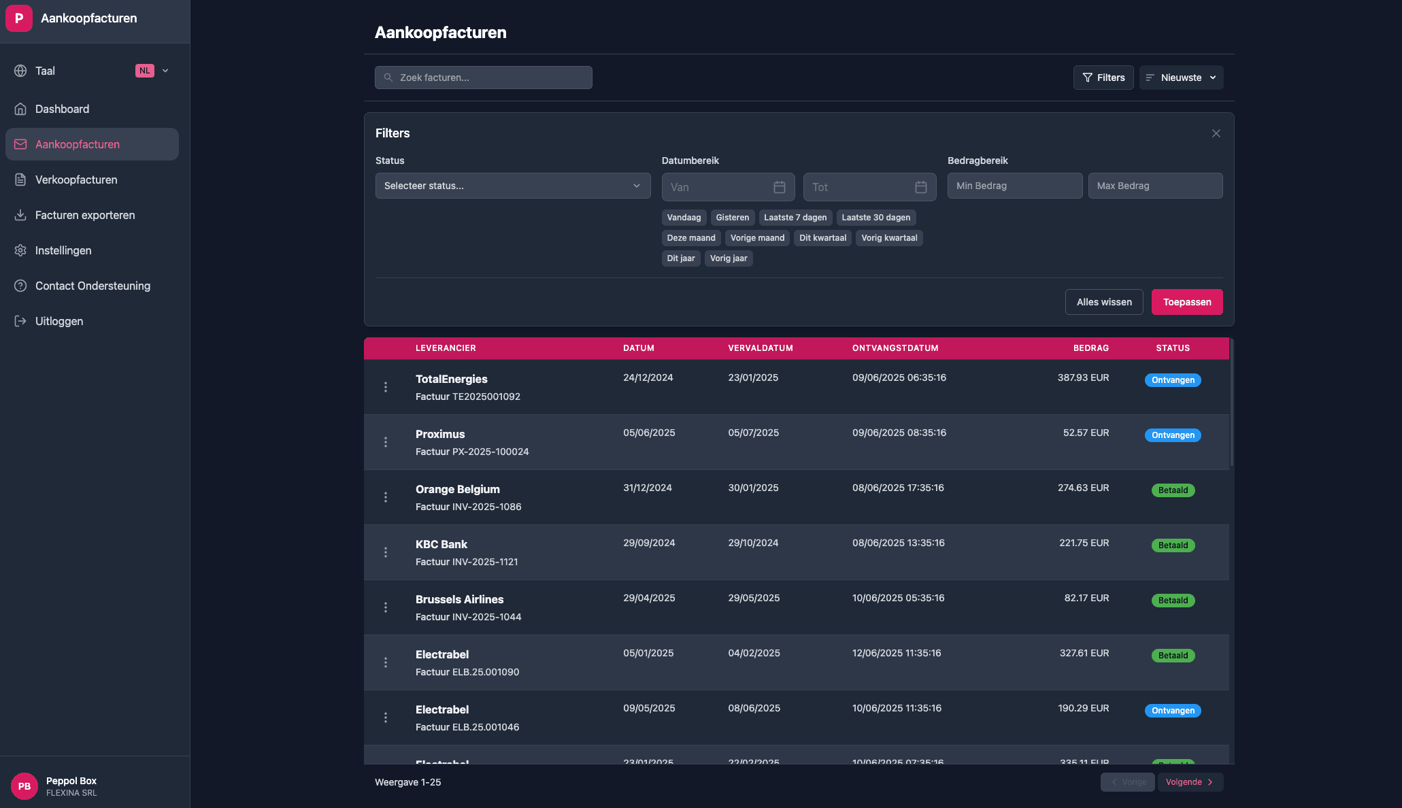Open Verkoopfacturen from the sidebar
This screenshot has height=808, width=1402.
[x=92, y=180]
